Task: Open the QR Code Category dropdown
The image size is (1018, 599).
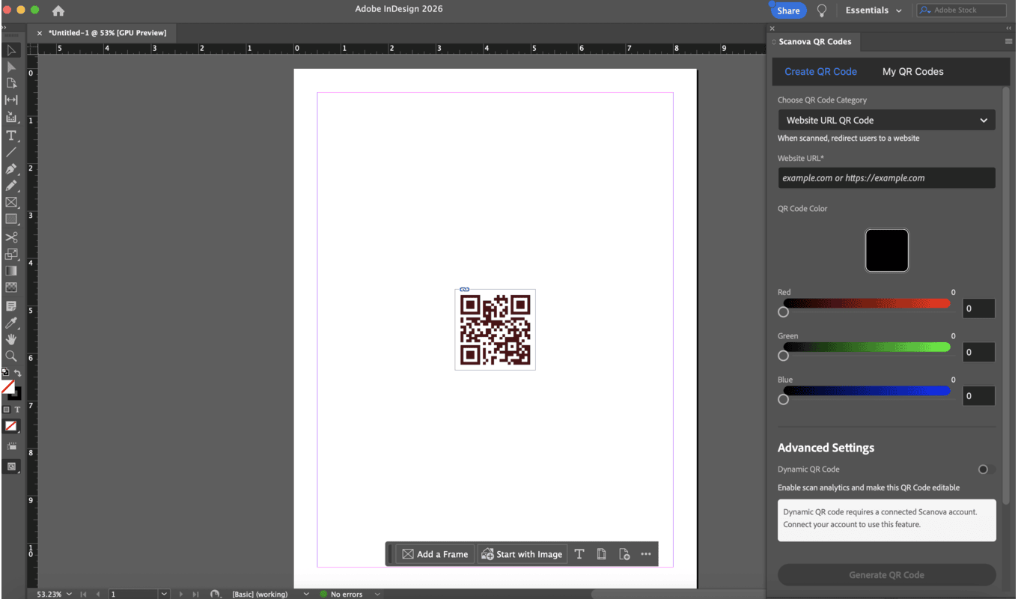Action: [886, 120]
